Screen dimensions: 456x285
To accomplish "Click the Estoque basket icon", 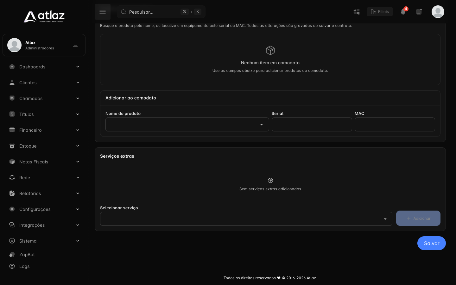I will pos(12,146).
